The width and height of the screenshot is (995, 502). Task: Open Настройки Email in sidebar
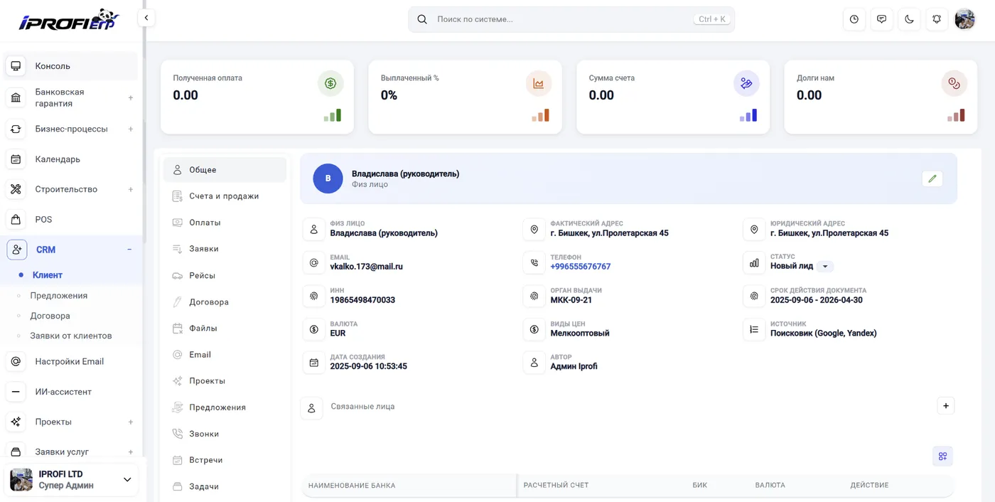(71, 361)
